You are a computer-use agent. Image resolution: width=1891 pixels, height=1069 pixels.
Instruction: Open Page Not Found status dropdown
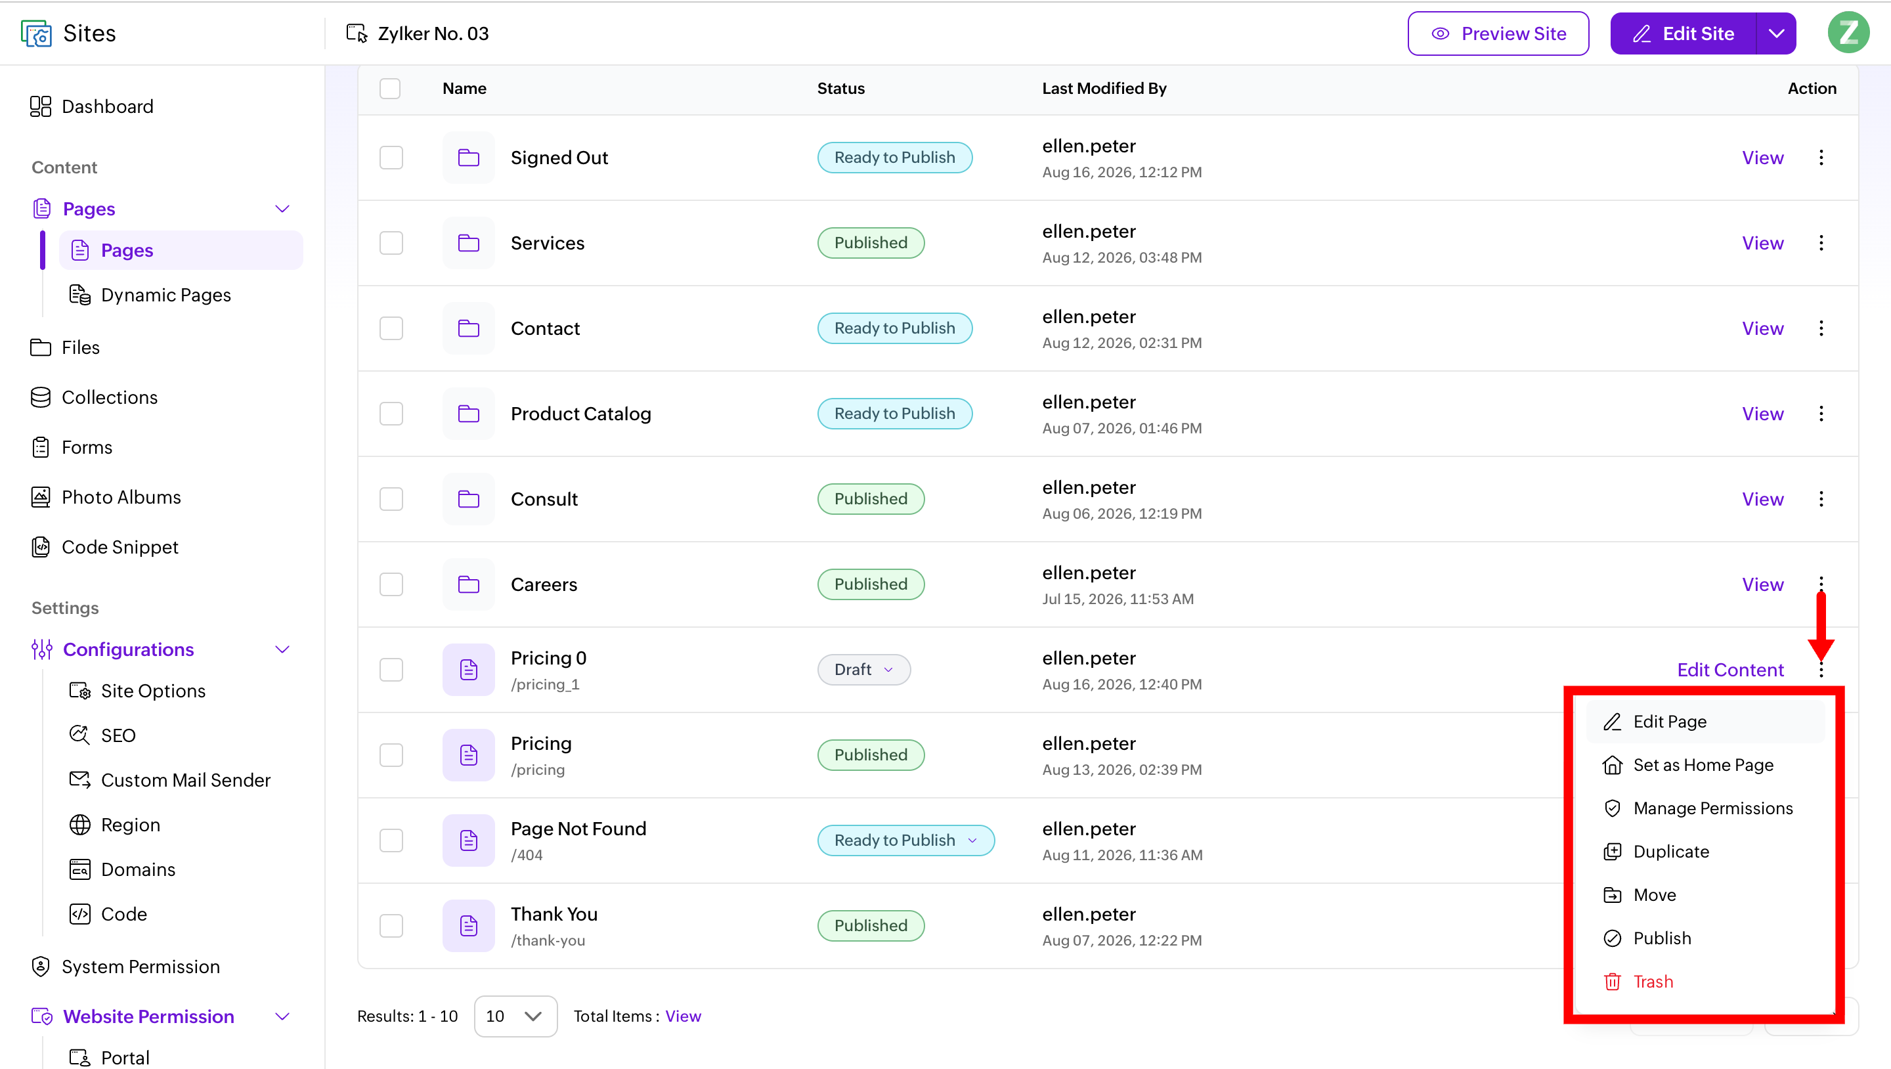point(906,840)
